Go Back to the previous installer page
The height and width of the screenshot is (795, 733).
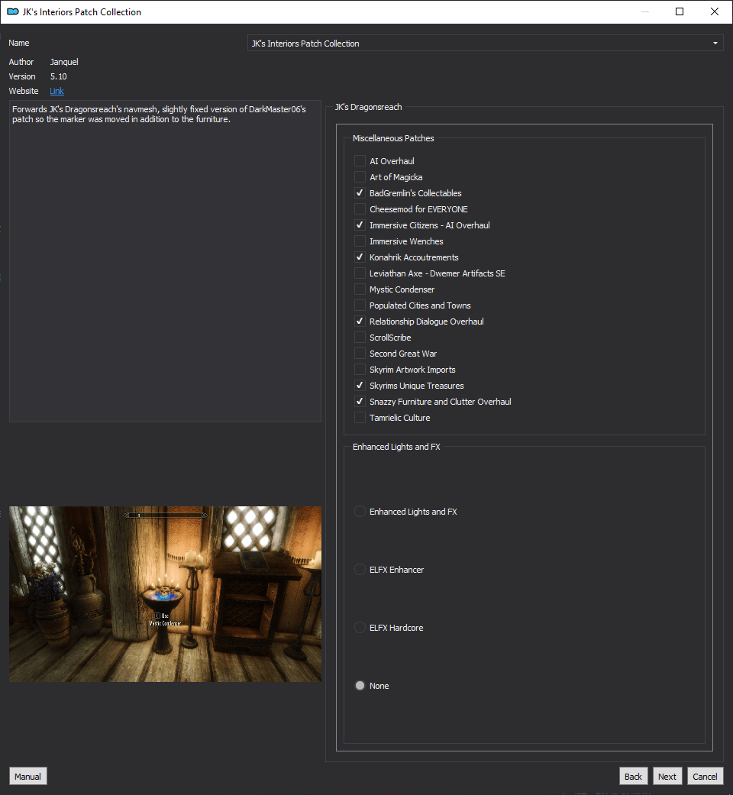633,776
